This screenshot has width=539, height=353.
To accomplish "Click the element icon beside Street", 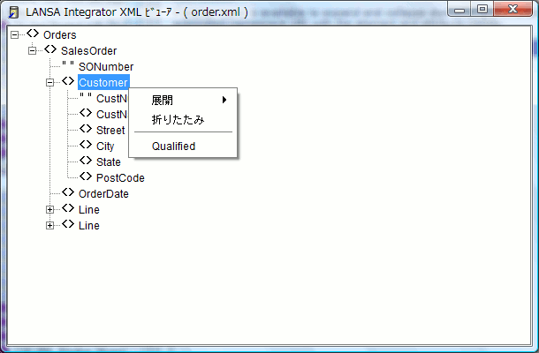I will point(86,129).
